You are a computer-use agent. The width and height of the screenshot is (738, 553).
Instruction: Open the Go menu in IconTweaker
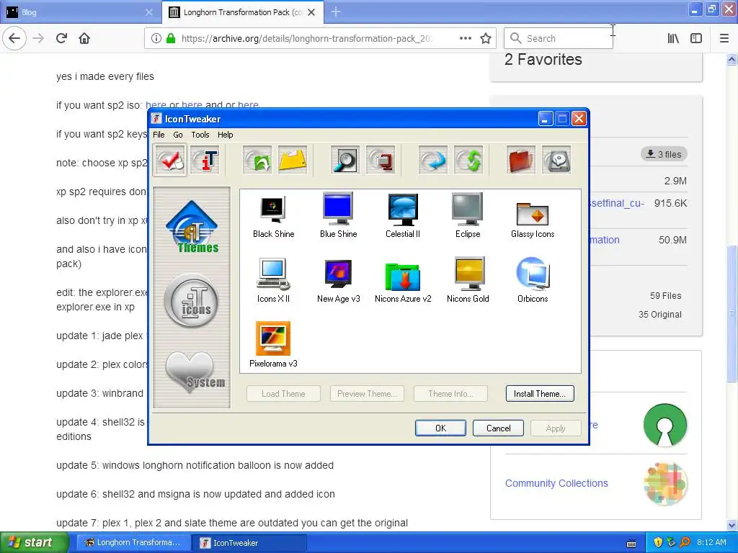(178, 135)
